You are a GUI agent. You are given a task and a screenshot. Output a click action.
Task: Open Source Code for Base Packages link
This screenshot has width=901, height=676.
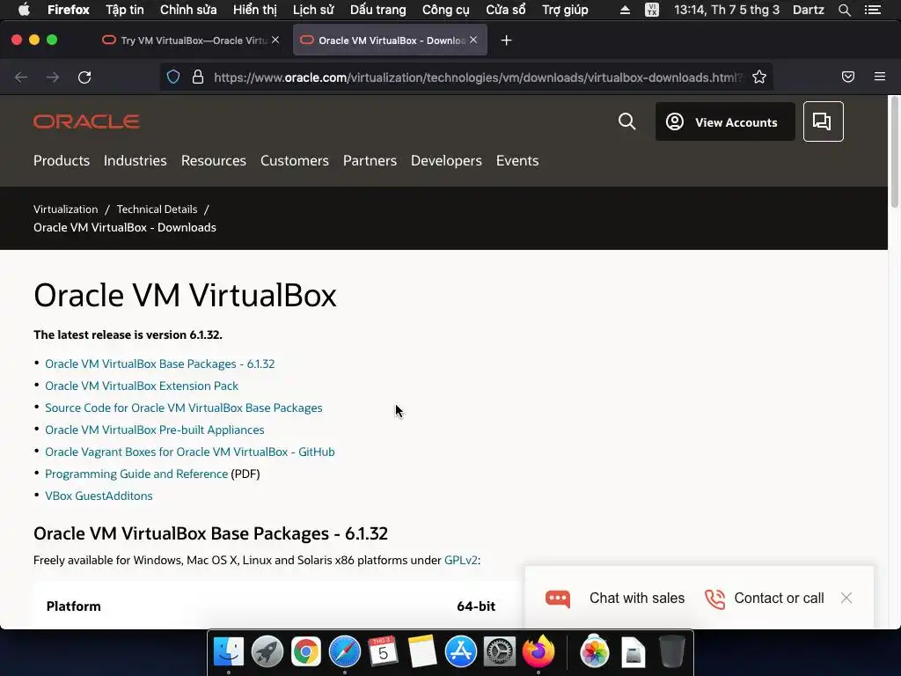point(184,408)
